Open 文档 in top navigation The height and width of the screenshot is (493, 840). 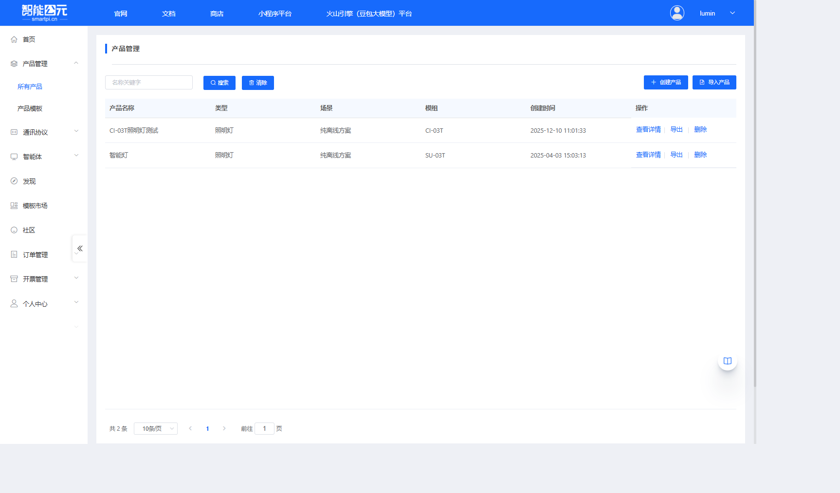168,14
